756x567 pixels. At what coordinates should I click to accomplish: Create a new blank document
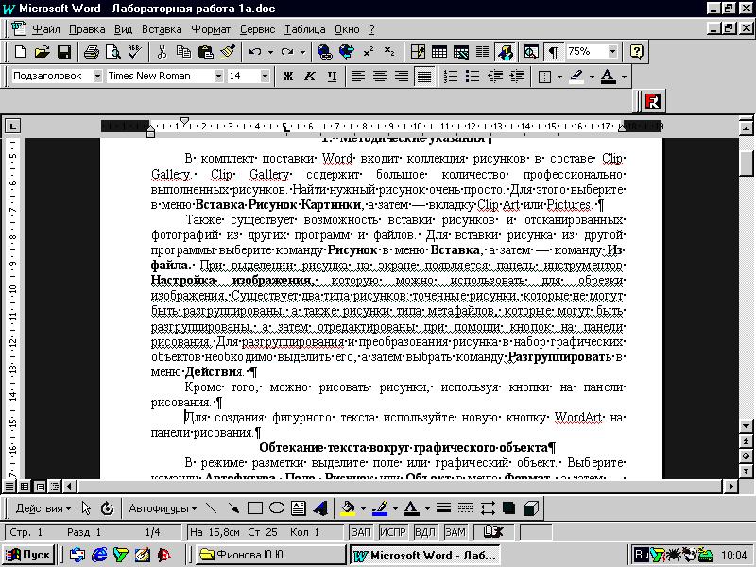pyautogui.click(x=20, y=52)
